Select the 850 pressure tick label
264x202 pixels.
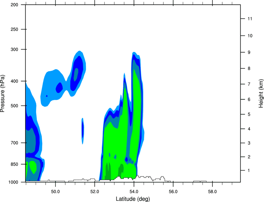(14, 164)
